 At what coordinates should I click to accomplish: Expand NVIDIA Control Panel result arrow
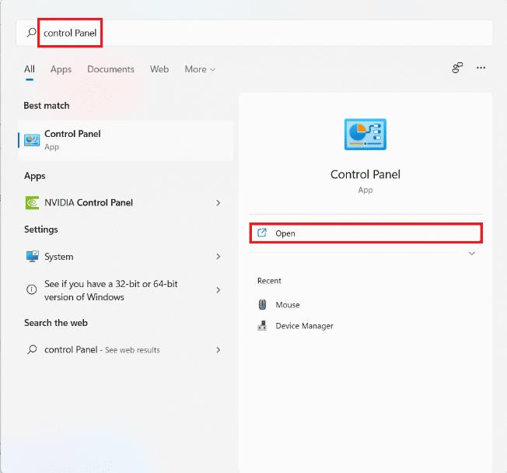(219, 203)
